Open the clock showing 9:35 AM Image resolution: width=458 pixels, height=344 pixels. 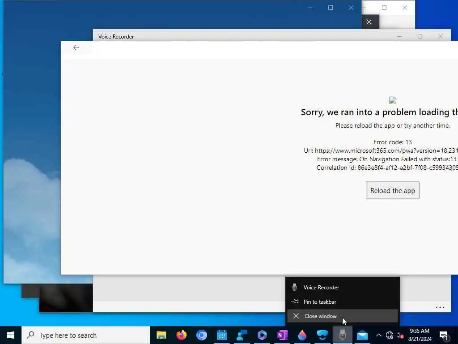click(420, 335)
